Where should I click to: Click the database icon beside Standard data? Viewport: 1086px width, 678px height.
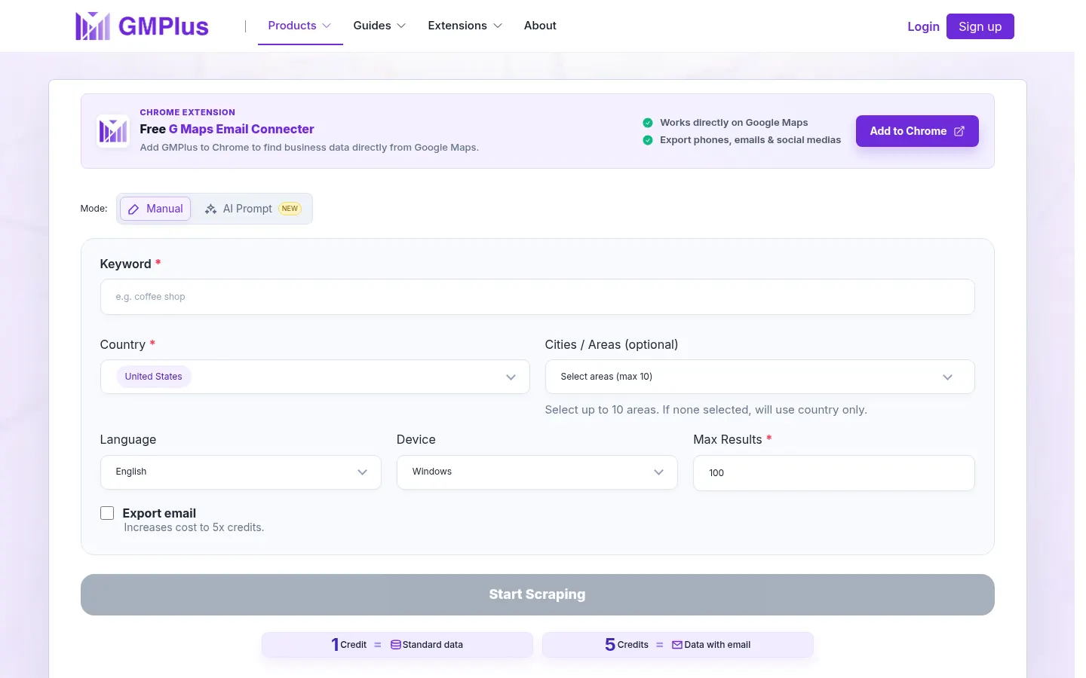(x=396, y=645)
